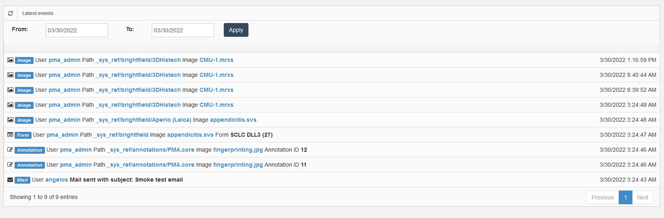
Task: Click the form icon in the SCLC DLL3 row
Action: coord(10,135)
